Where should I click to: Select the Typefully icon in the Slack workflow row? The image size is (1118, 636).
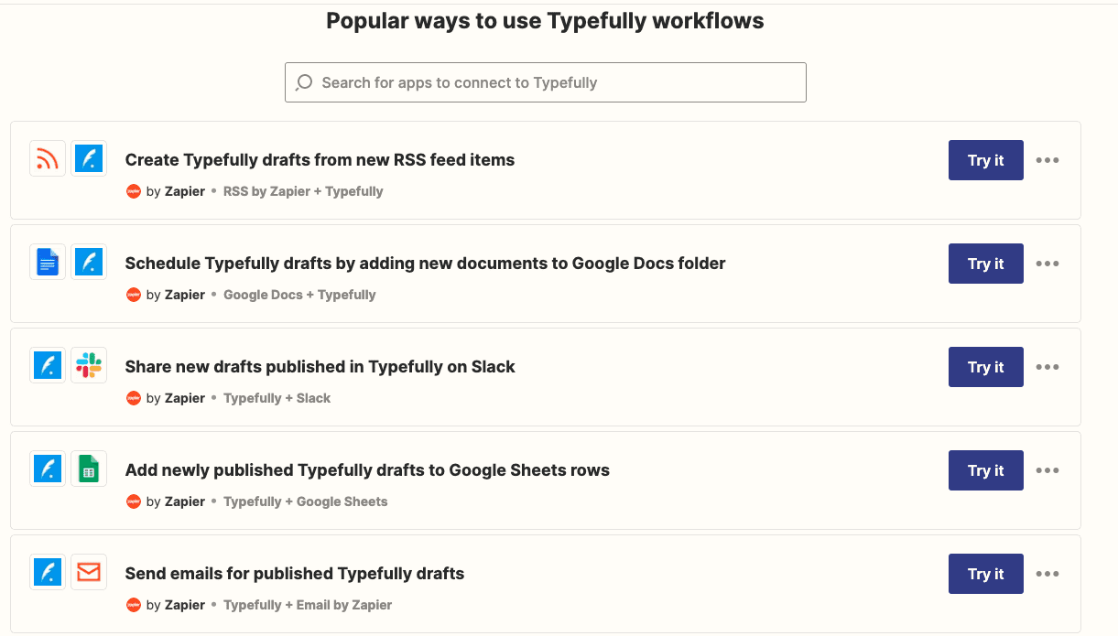pos(47,364)
